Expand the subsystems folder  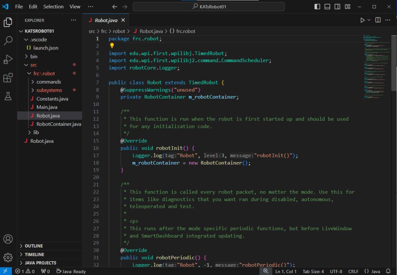tap(50, 90)
